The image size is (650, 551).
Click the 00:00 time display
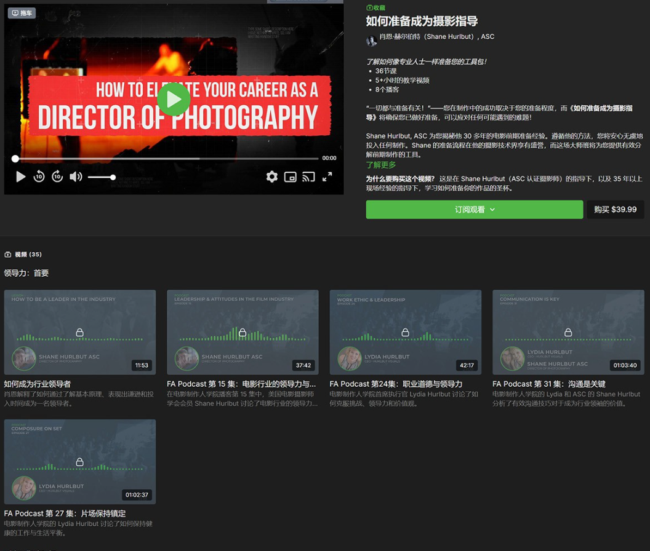point(329,158)
